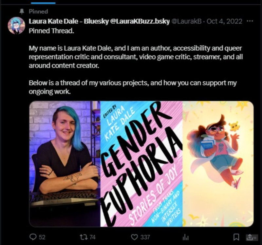
Task: Click the 74 reposts count
Action: pos(93,237)
